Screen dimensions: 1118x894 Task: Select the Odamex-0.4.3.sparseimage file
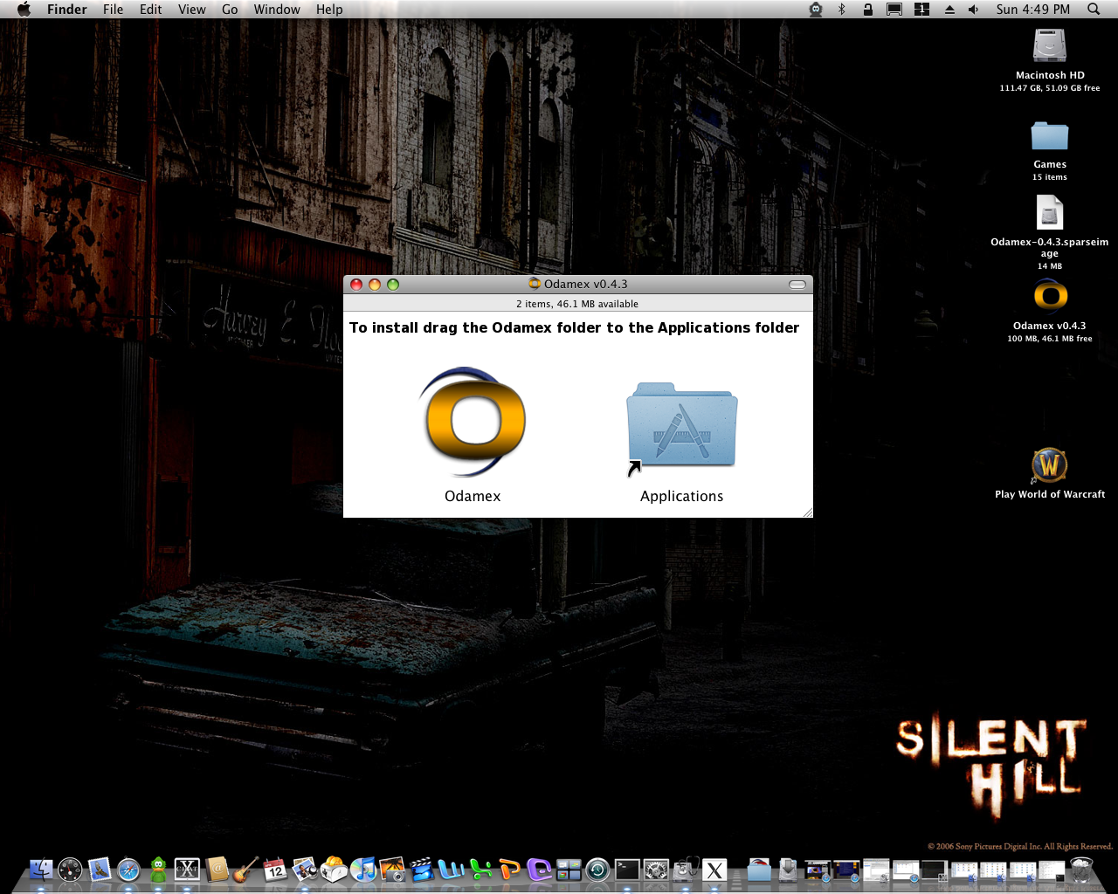(x=1049, y=213)
